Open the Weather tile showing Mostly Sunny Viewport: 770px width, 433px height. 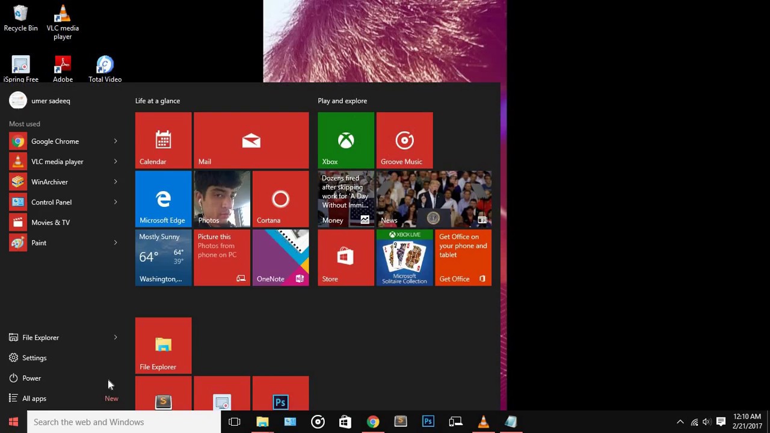163,257
